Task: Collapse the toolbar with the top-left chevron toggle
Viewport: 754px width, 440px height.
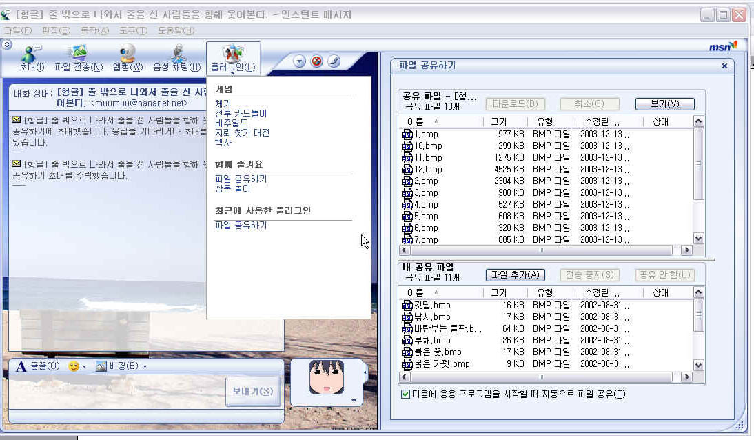Action: pyautogui.click(x=7, y=44)
